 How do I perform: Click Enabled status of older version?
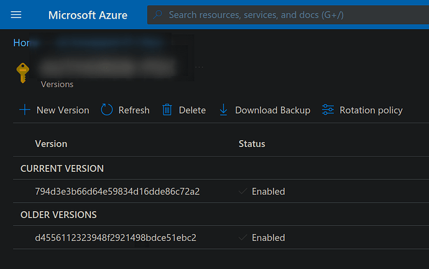[268, 238]
